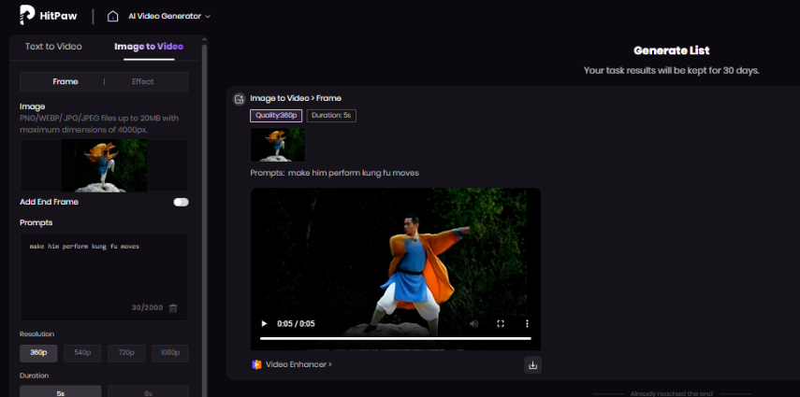Switch to the Text to Video tab
This screenshot has height=397, width=800.
coord(53,47)
